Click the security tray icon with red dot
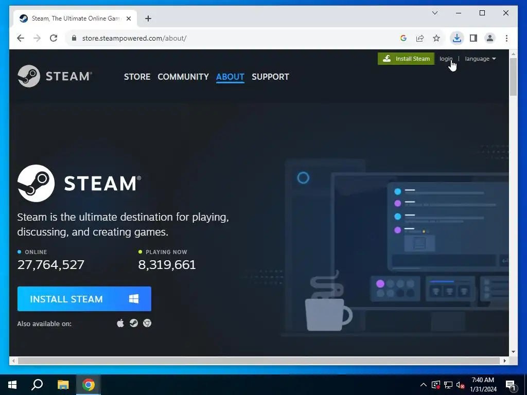The width and height of the screenshot is (527, 395). (436, 385)
